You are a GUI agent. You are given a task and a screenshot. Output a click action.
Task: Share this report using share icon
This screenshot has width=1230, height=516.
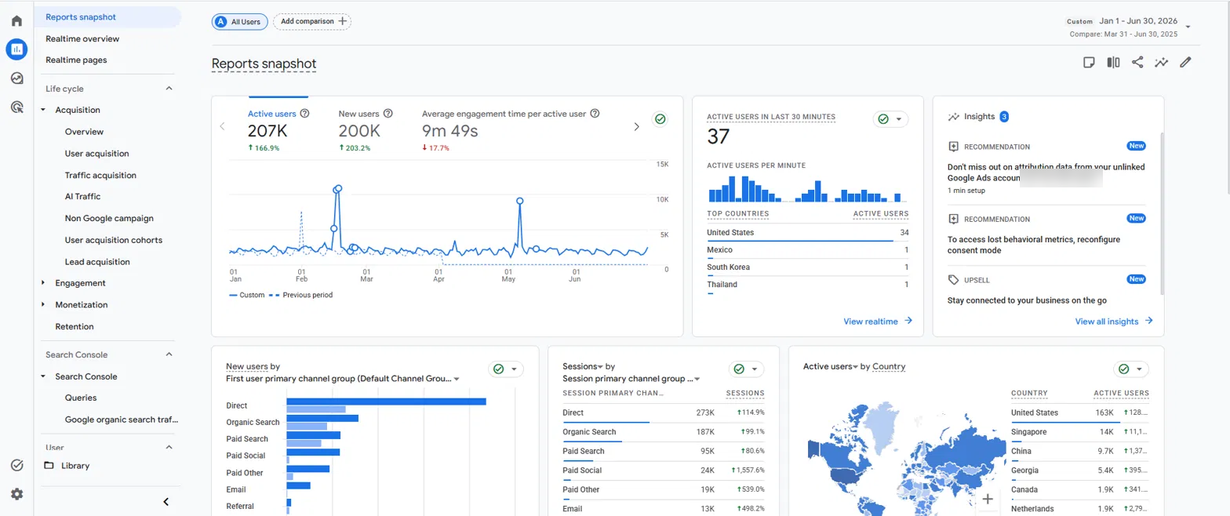[x=1137, y=63]
